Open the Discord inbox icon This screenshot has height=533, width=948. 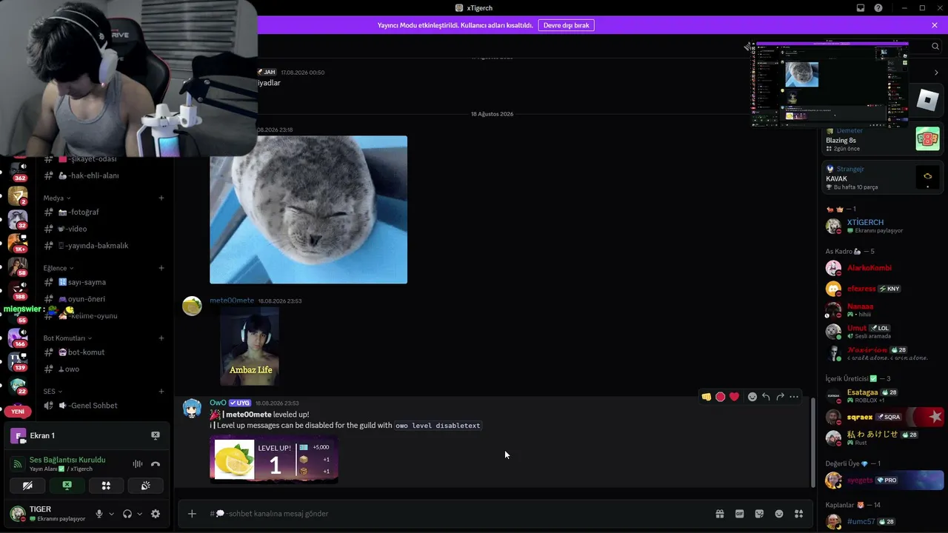point(861,8)
